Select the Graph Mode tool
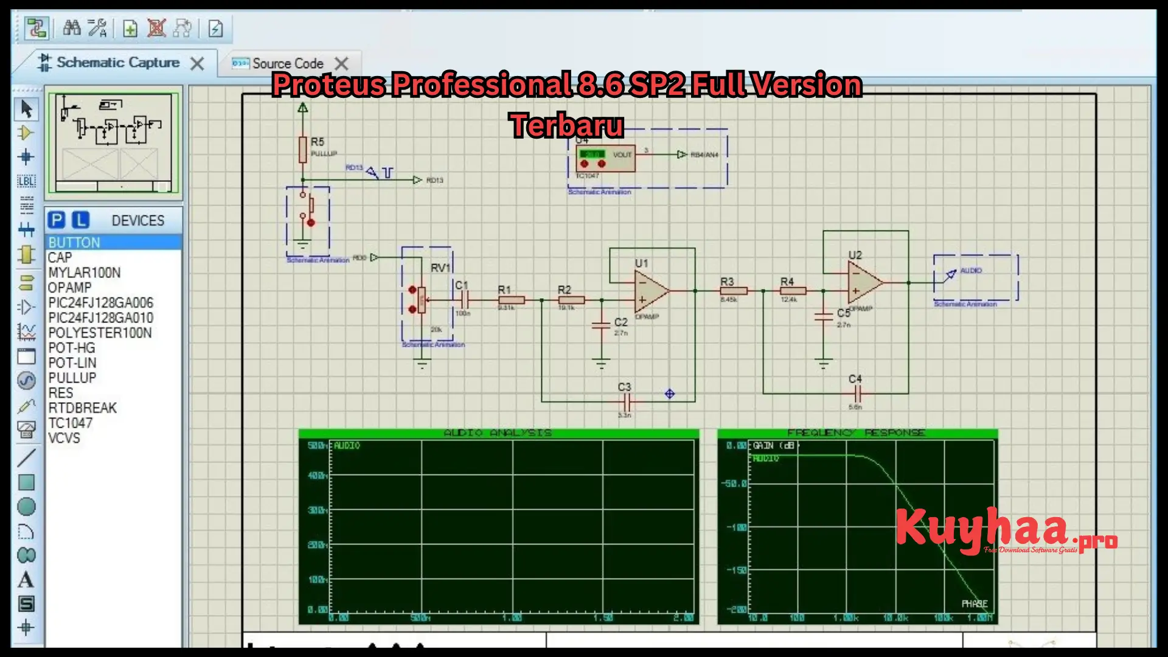 click(x=26, y=332)
